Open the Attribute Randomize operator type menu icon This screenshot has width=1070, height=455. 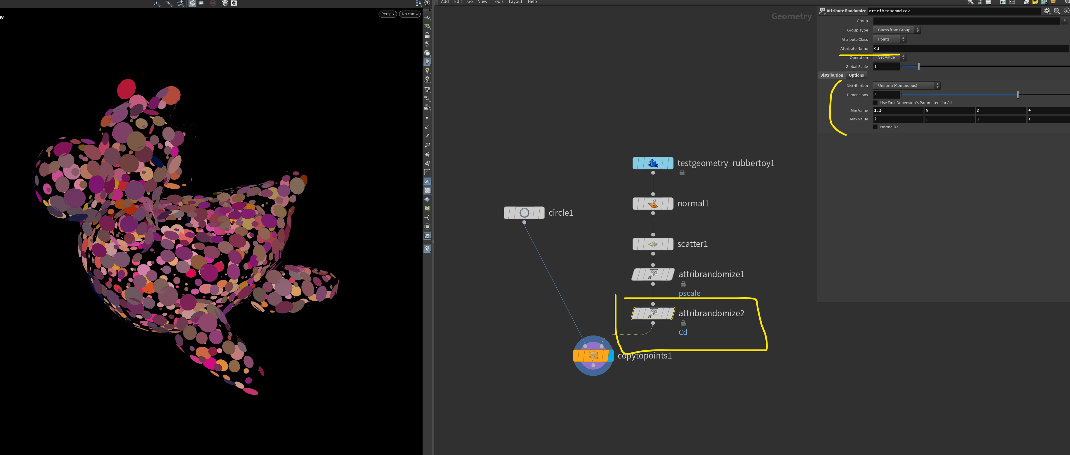click(822, 11)
